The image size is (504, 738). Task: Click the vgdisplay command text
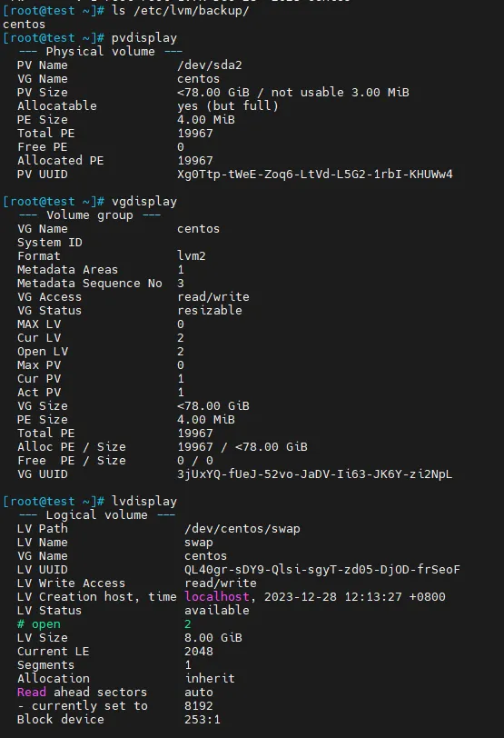[x=144, y=202]
